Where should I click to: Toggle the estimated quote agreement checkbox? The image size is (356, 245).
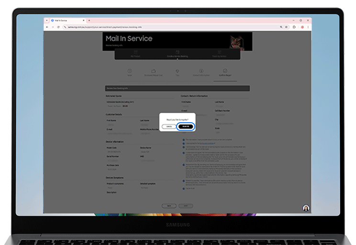[184, 153]
